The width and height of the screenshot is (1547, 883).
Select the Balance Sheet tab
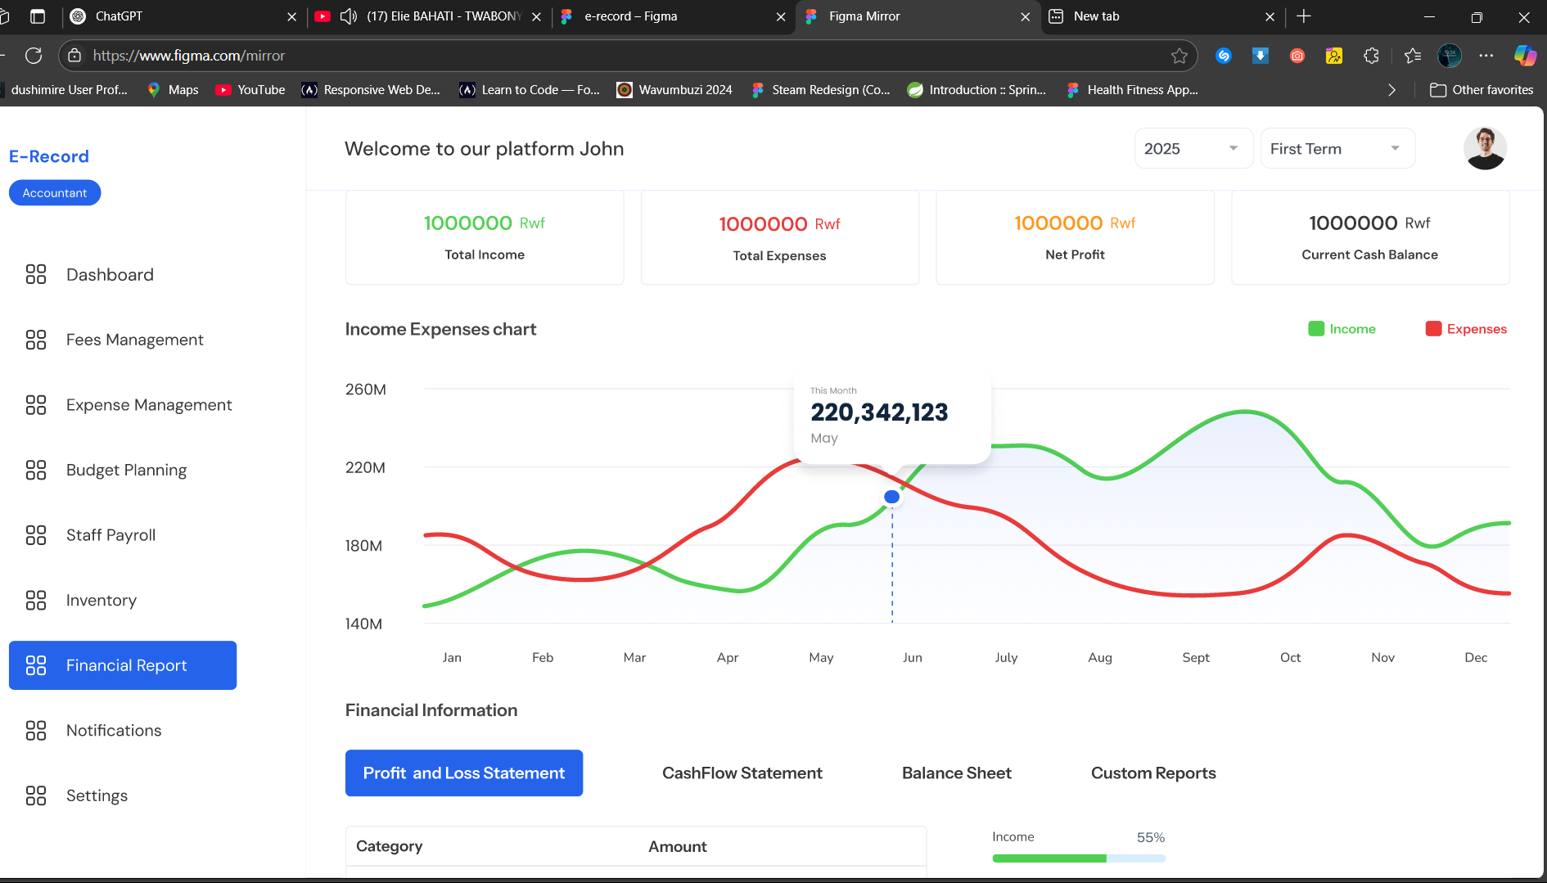tap(956, 773)
